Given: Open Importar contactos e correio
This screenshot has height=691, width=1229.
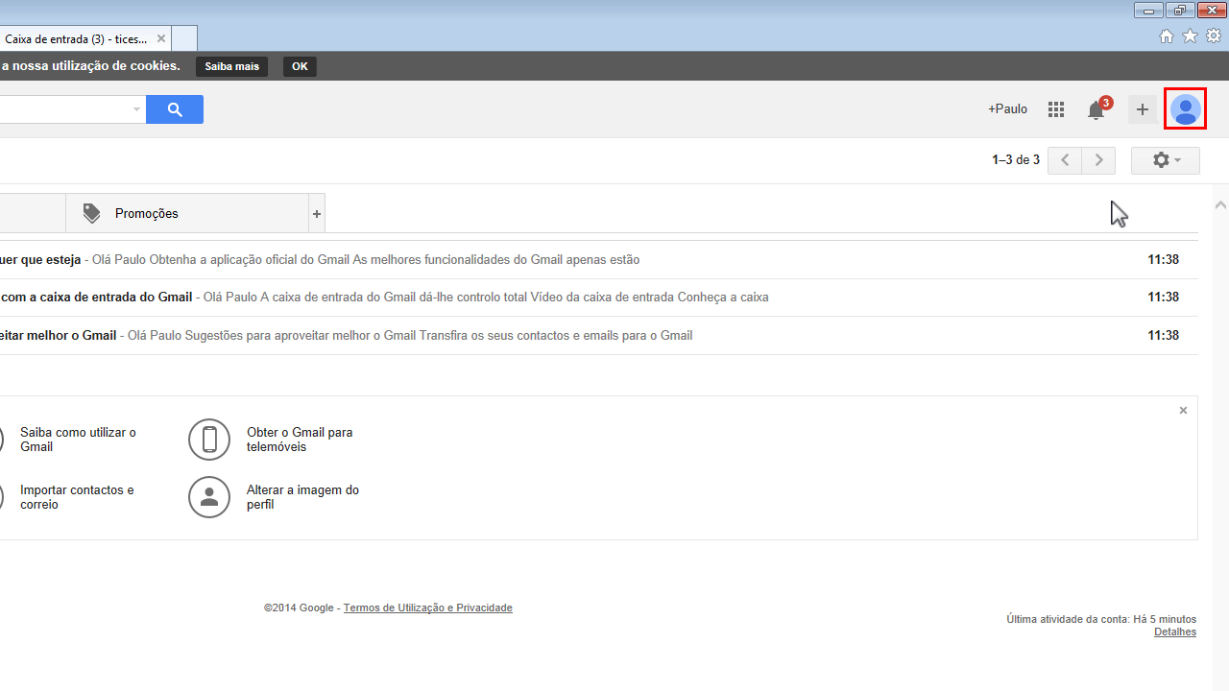Looking at the screenshot, I should point(77,497).
